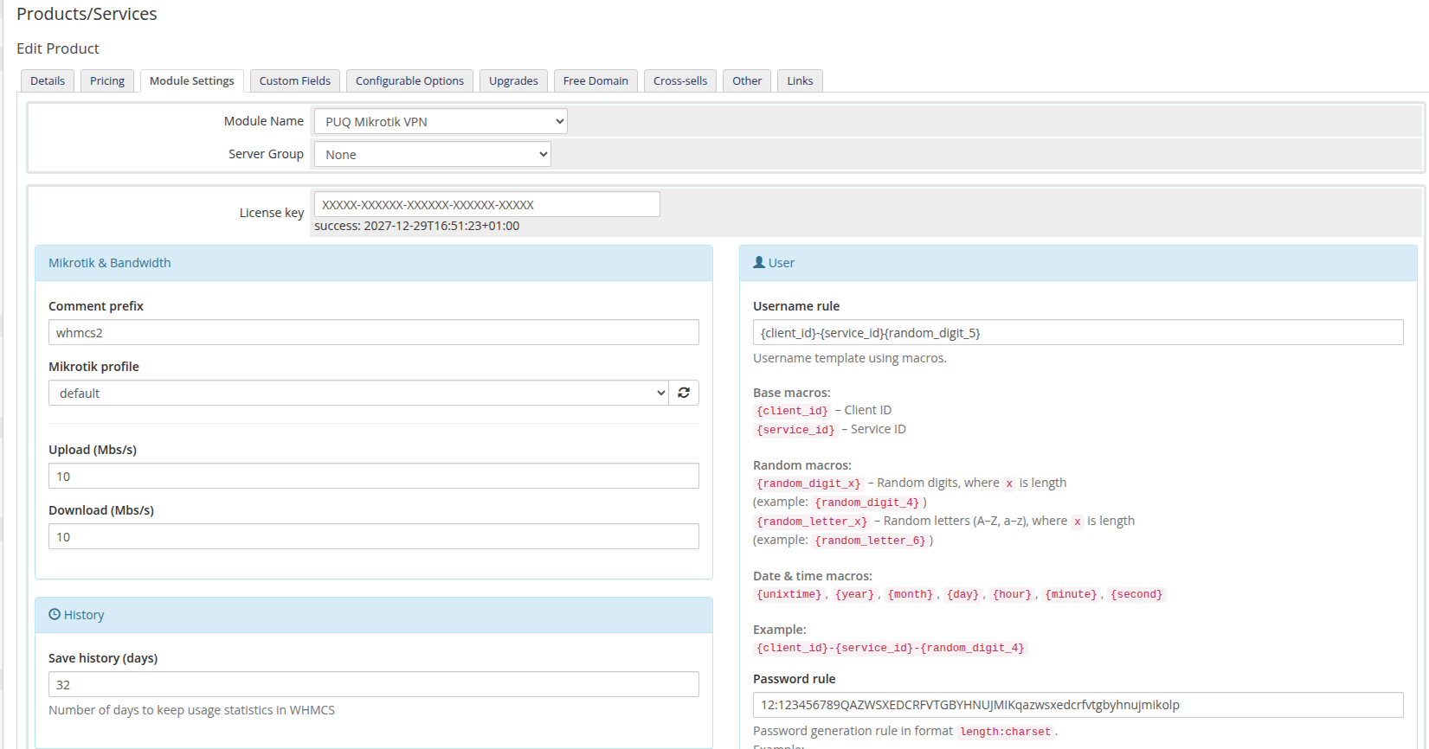Click the {random_digit_4} example code
Viewport: 1429px width, 749px height.
(x=866, y=503)
